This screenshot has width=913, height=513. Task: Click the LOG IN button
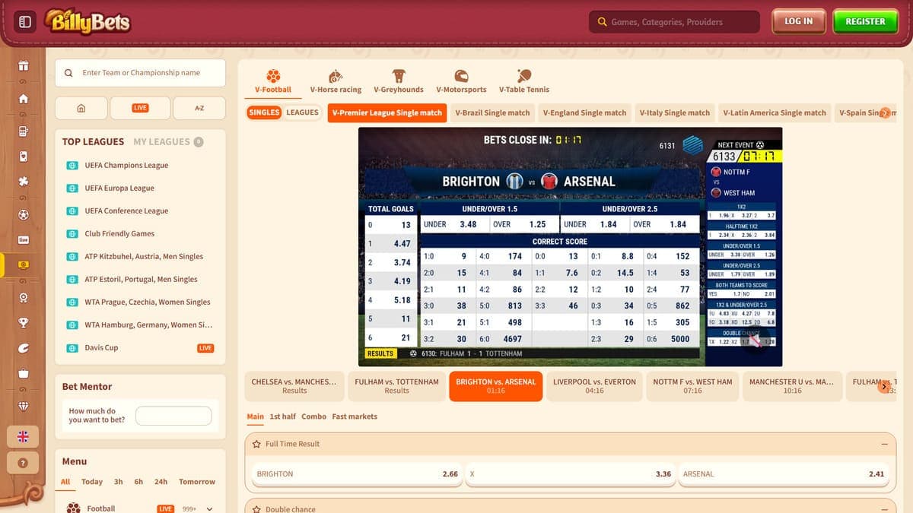(x=799, y=21)
